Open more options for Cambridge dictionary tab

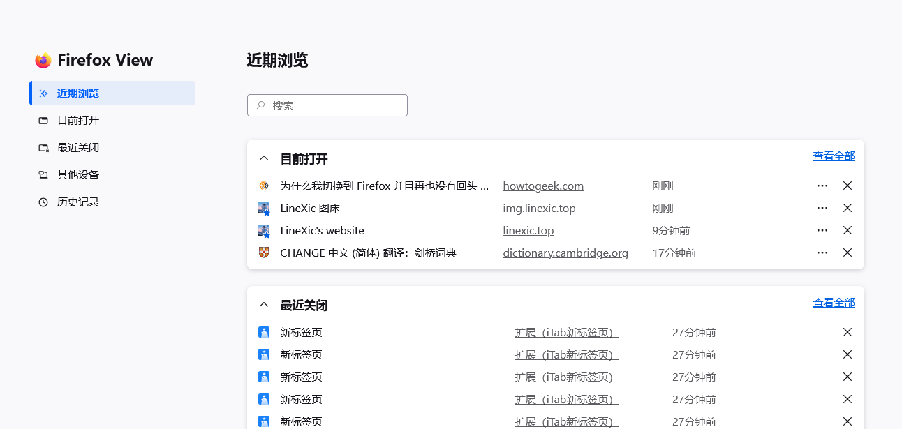[x=822, y=253]
